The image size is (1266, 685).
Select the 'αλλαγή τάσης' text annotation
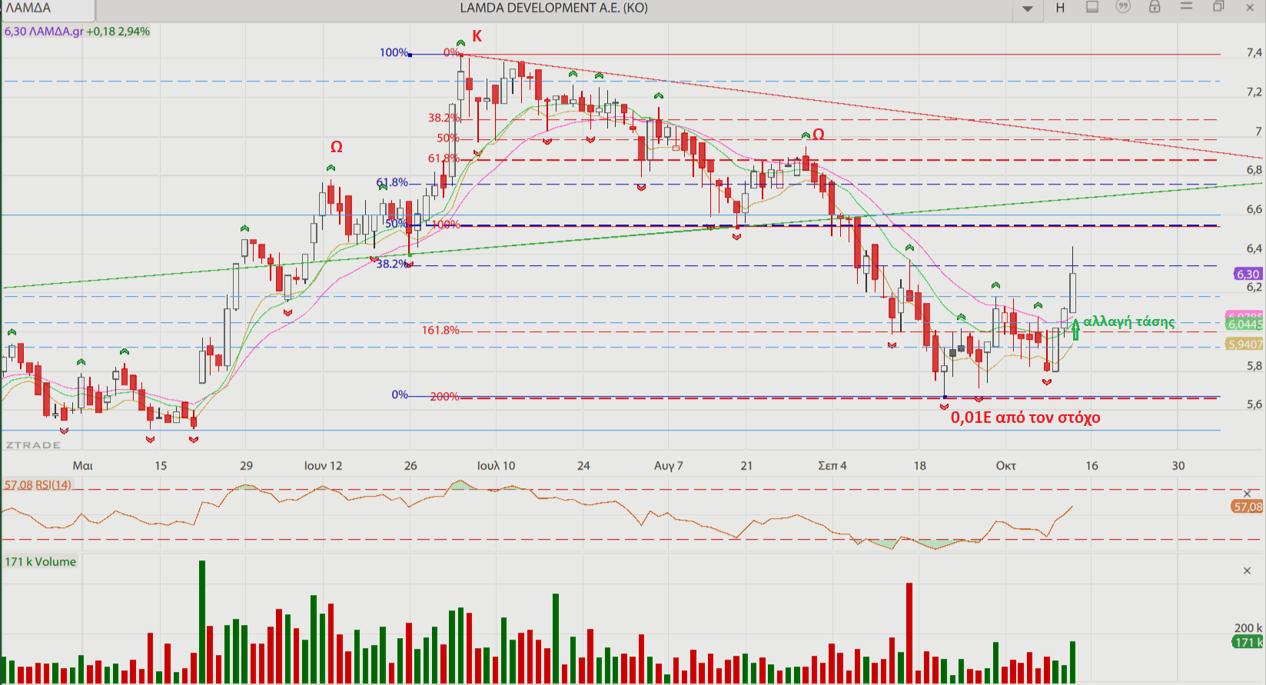1129,321
